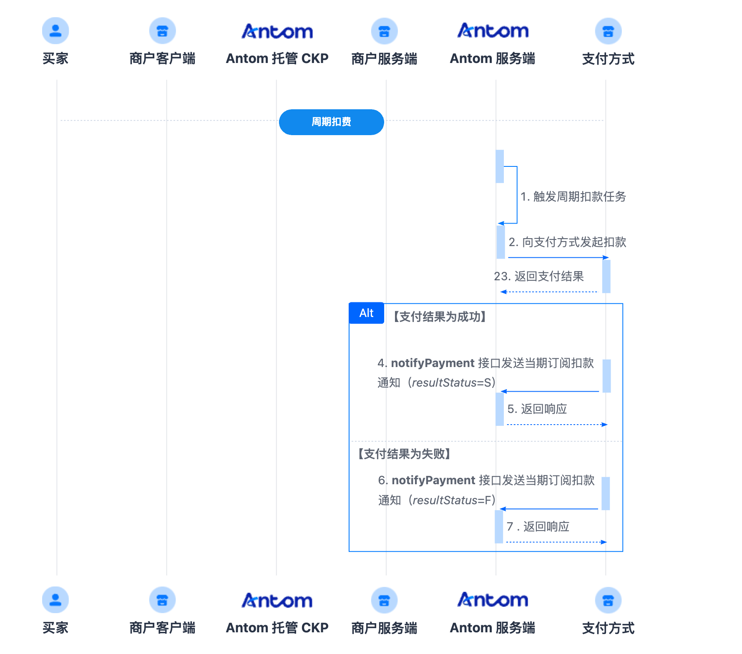Screen dimensions: 742x654
Task: Click step 1 触发周期扣款任务 text
Action: [573, 196]
